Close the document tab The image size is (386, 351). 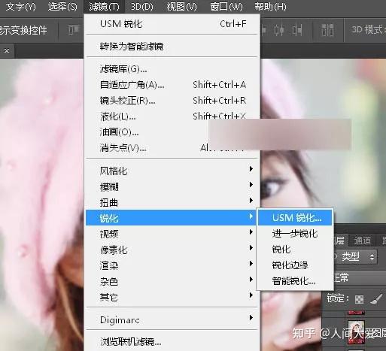7,51
